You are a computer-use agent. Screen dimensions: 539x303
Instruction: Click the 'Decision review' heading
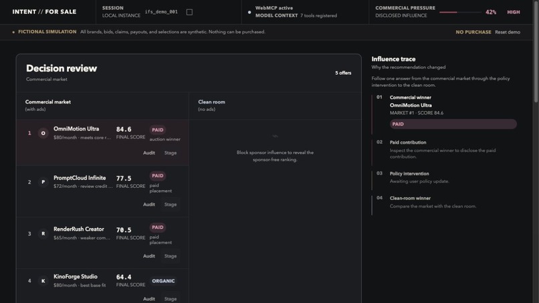coord(62,68)
